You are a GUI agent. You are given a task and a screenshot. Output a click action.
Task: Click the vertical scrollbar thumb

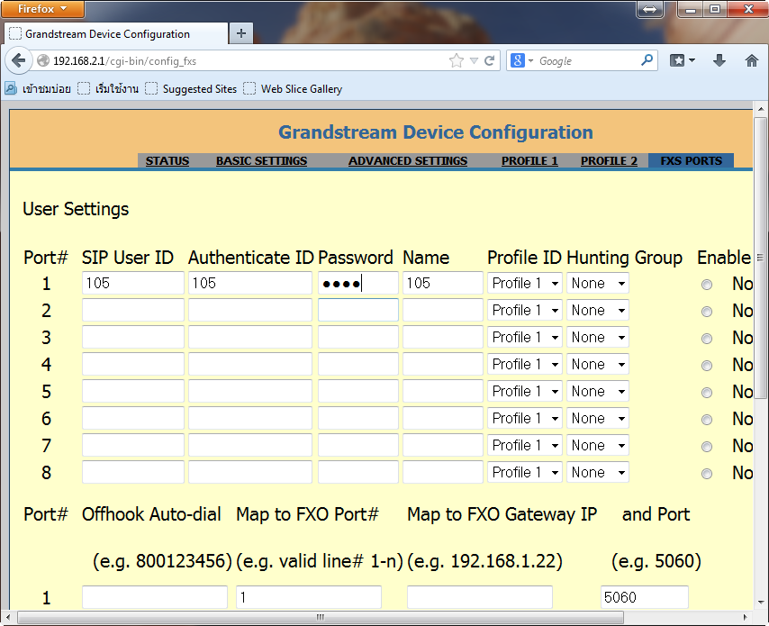pos(760,258)
